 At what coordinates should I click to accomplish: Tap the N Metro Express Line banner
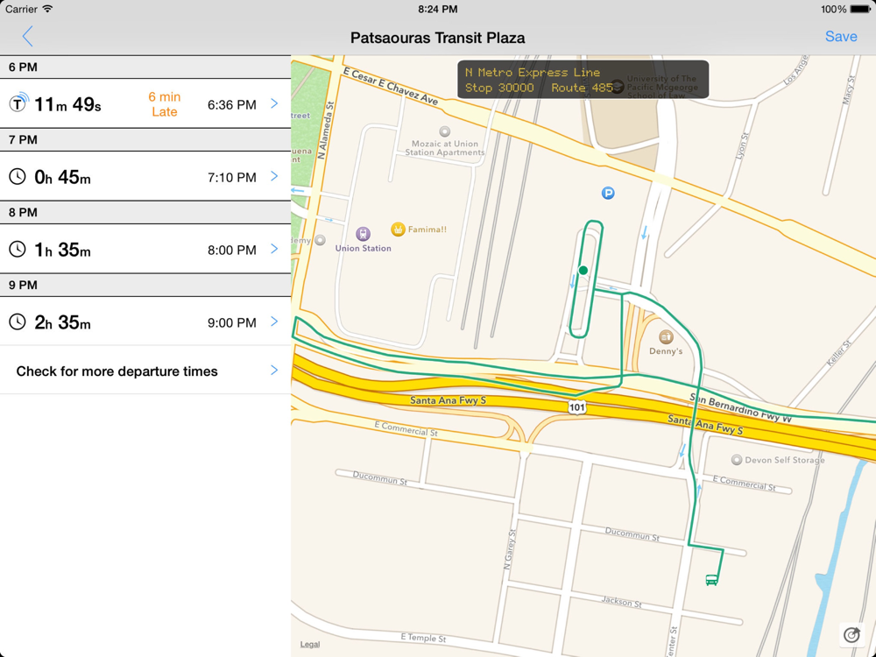coord(583,80)
